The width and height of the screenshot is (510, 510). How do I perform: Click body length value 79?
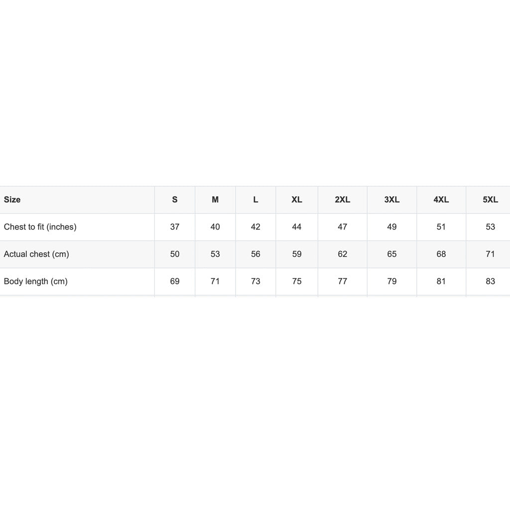392,281
